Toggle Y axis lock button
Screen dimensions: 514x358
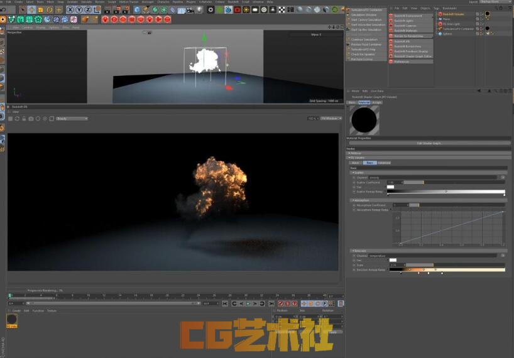pos(79,10)
